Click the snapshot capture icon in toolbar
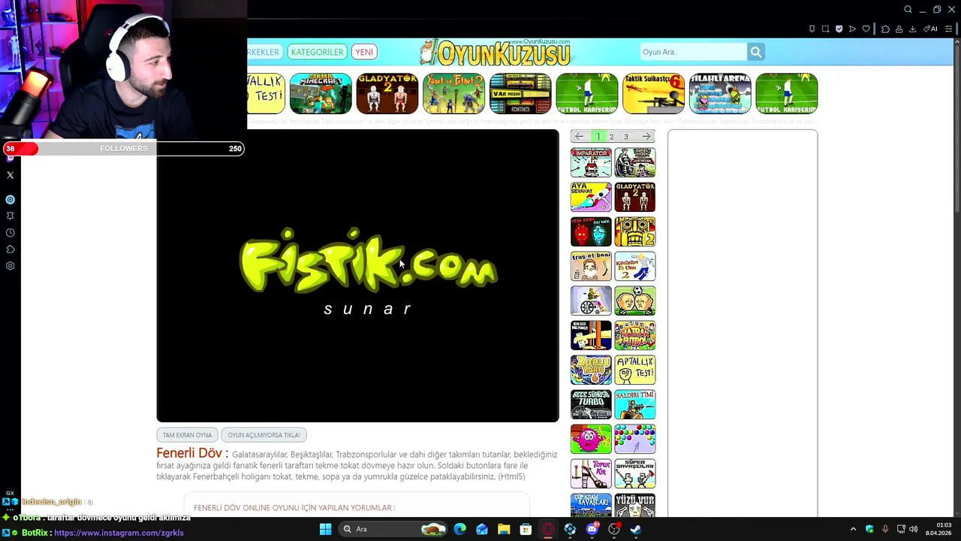The image size is (961, 541). coord(825,29)
